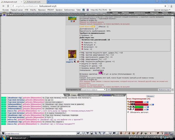Open the Настройки submenu link
Image resolution: width=175 pixels, height=140 pixels.
(167, 14)
